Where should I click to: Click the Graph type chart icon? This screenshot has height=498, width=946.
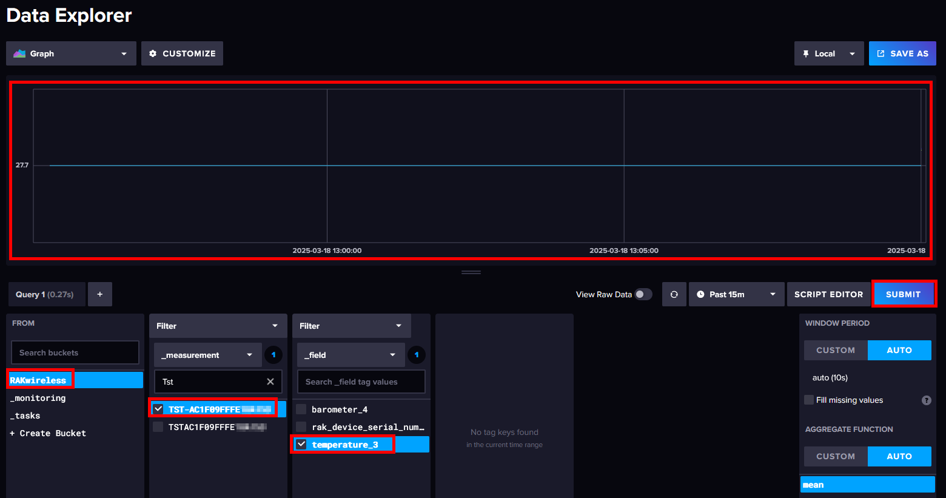pyautogui.click(x=19, y=53)
